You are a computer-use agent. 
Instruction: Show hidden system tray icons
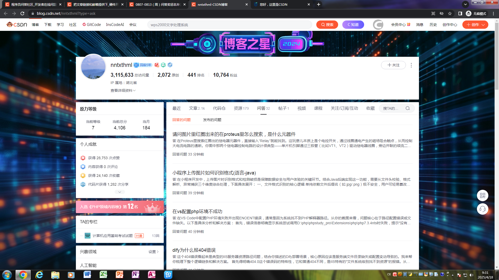point(452,275)
